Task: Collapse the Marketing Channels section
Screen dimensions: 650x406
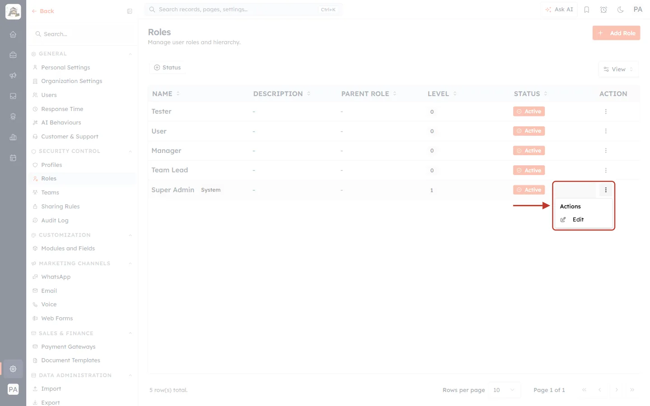Action: (x=130, y=263)
